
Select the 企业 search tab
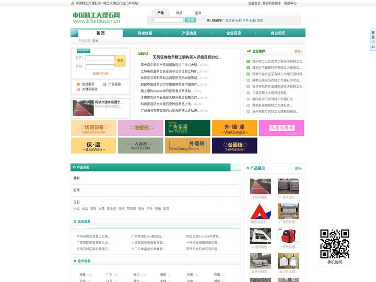(x=198, y=13)
